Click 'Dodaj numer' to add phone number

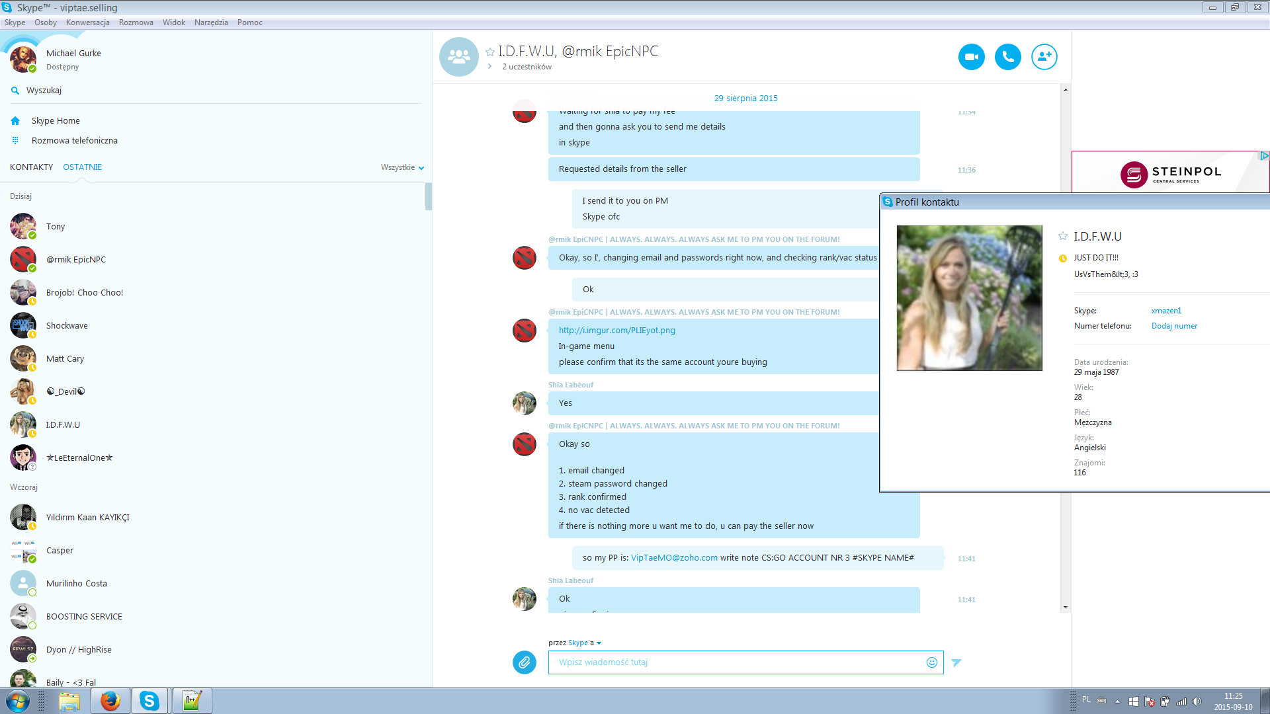[x=1174, y=326]
